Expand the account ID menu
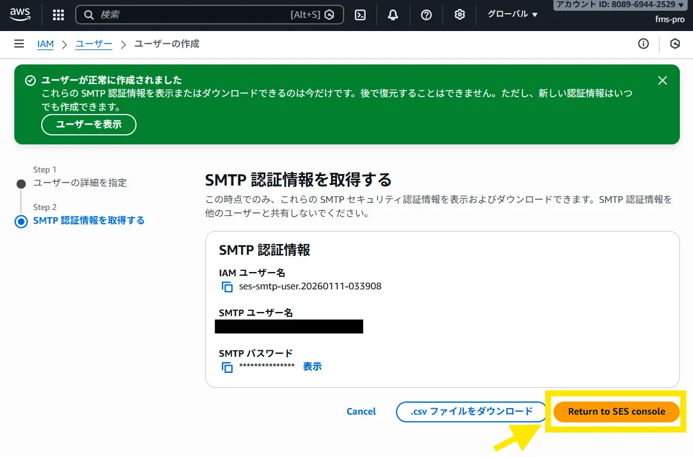The width and height of the screenshot is (693, 457). 620,5
